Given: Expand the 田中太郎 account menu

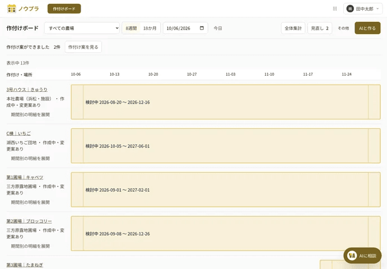Looking at the screenshot, I should (x=363, y=8).
